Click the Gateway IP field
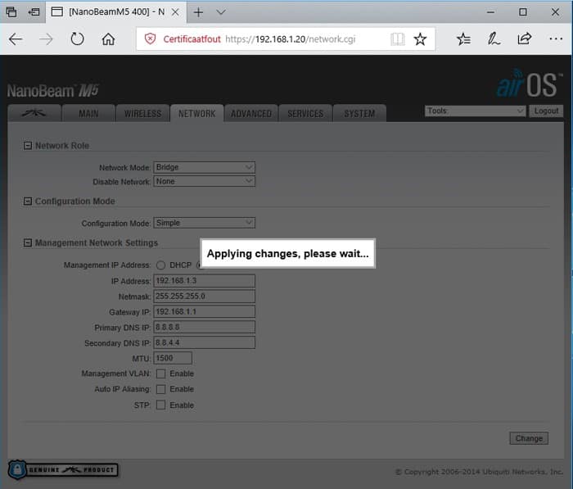573x489 pixels. (204, 311)
